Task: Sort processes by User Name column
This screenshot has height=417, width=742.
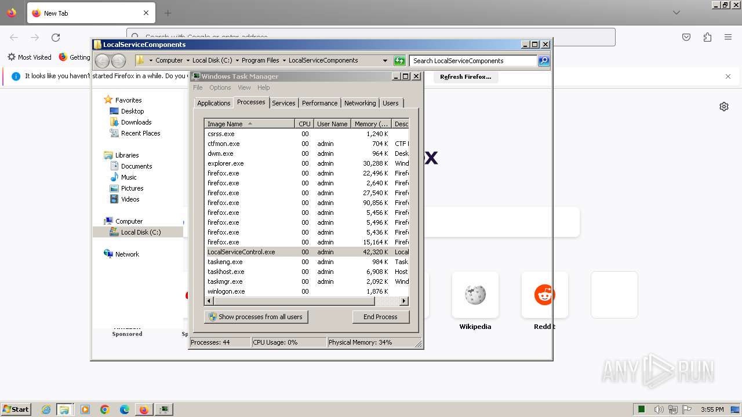Action: click(332, 124)
